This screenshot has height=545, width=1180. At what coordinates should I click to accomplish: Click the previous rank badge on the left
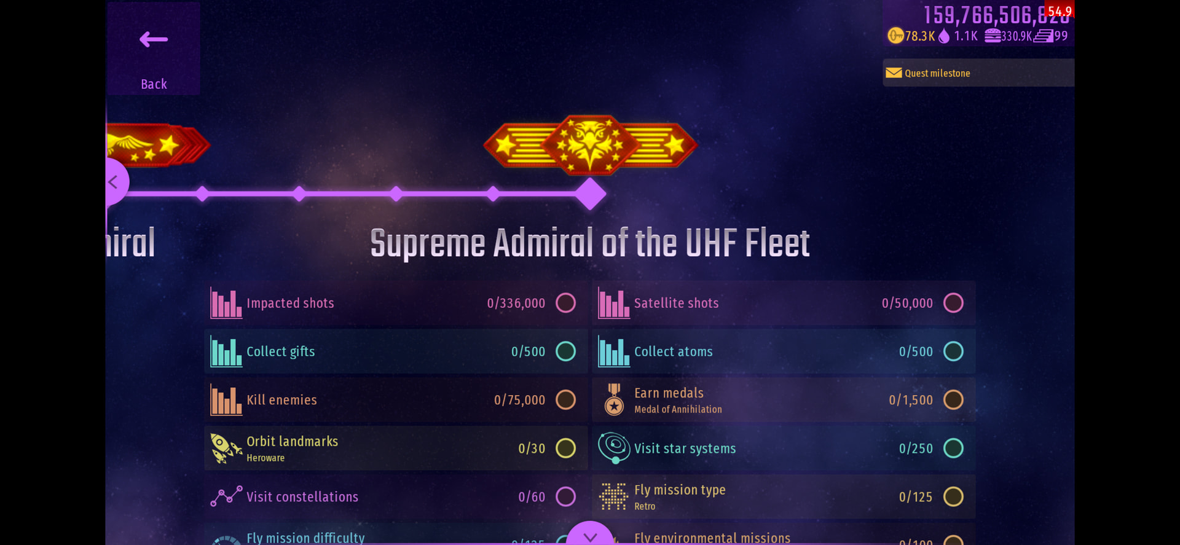[x=157, y=145]
